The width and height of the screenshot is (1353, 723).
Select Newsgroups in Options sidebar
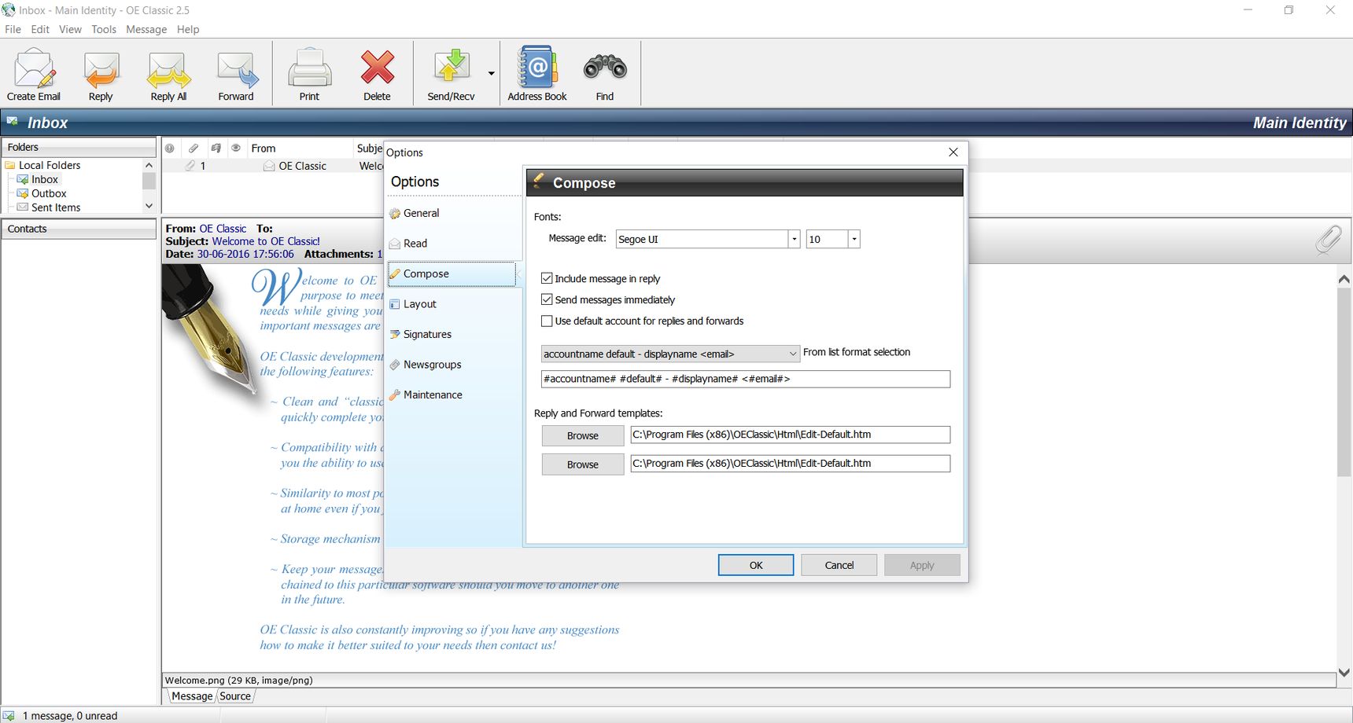[452, 365]
